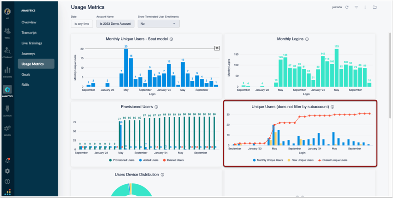Show info for Monthly Unique Users chart
Image resolution: width=393 pixels, height=198 pixels.
coord(171,39)
